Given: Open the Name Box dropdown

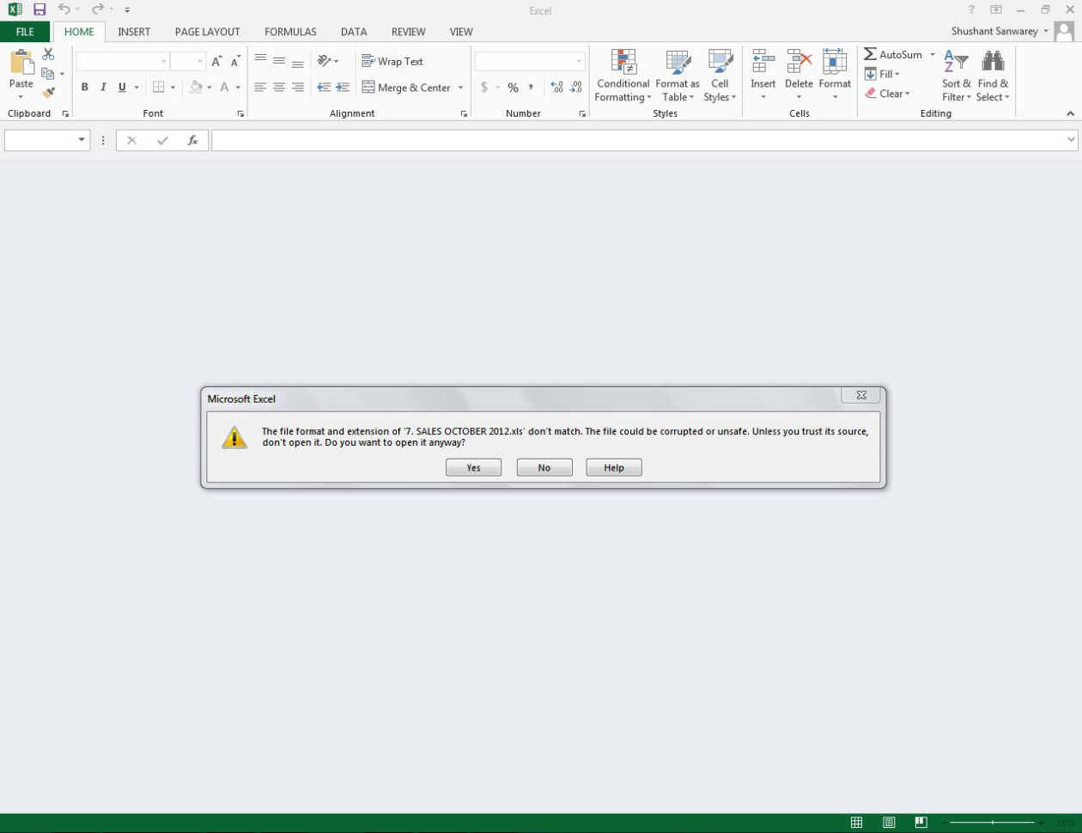Looking at the screenshot, I should (82, 139).
